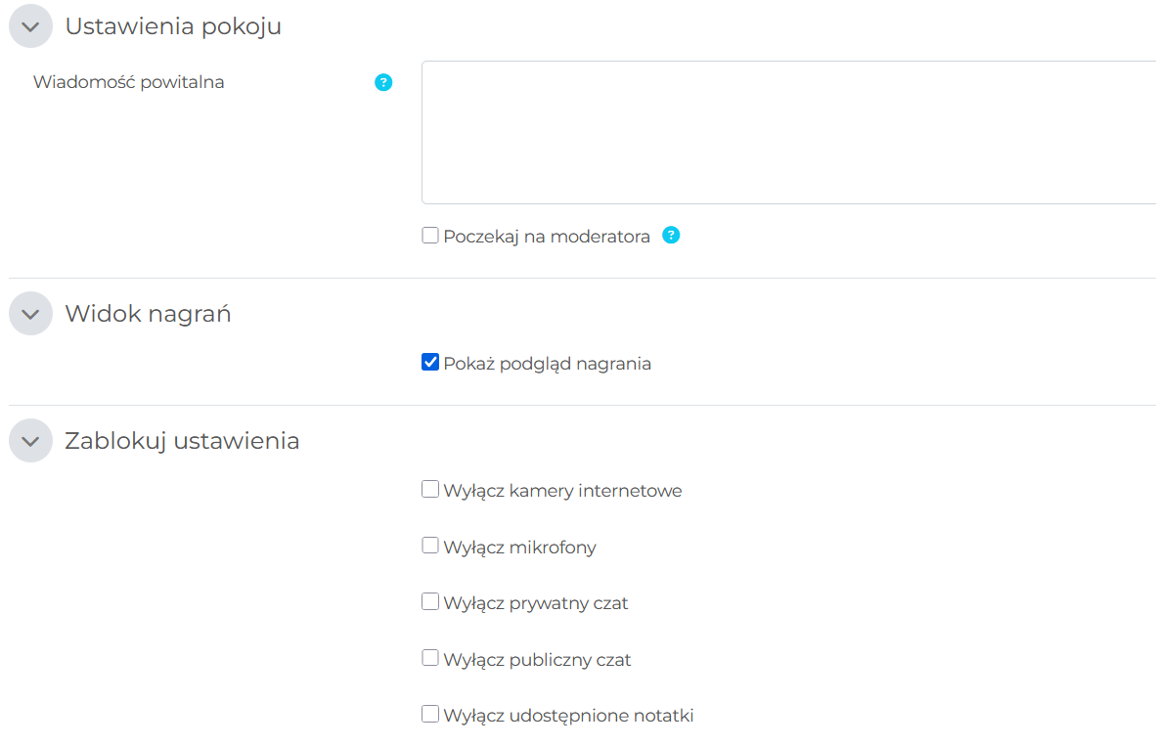
Task: Check the Wyłącz mikrofony box
Action: [430, 547]
